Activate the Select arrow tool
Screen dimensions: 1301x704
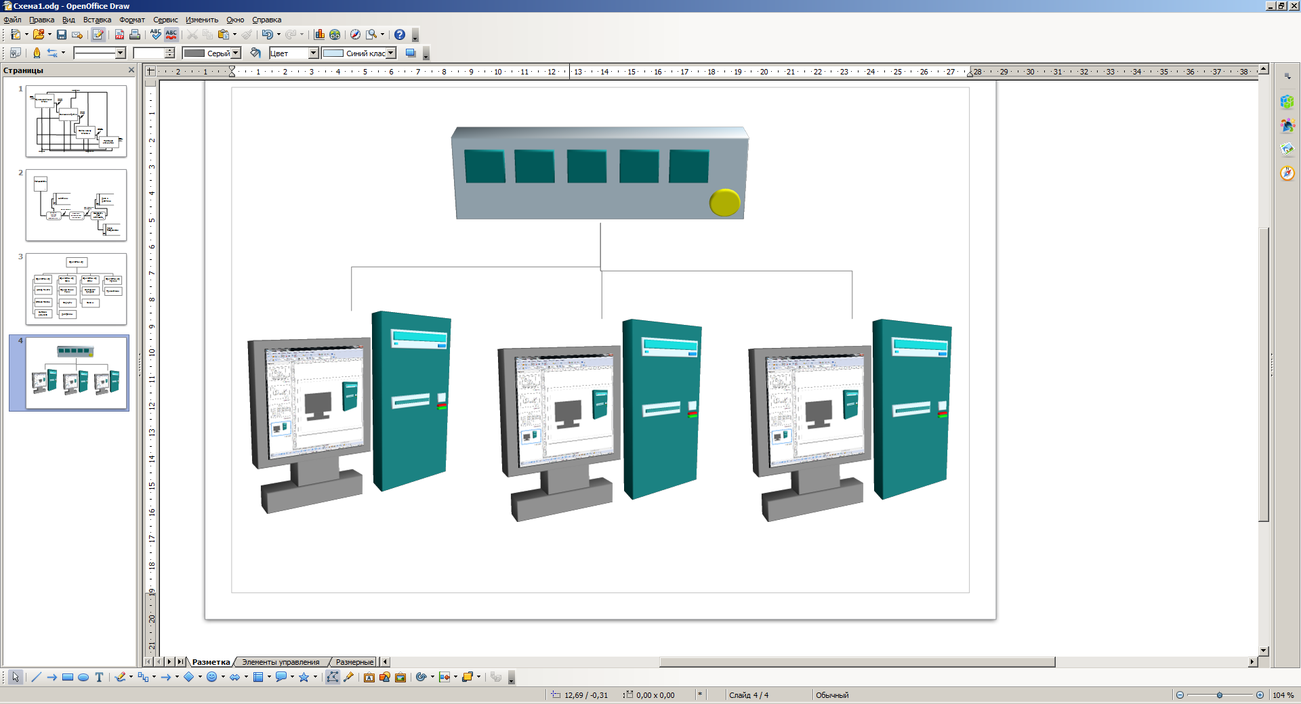pos(16,677)
